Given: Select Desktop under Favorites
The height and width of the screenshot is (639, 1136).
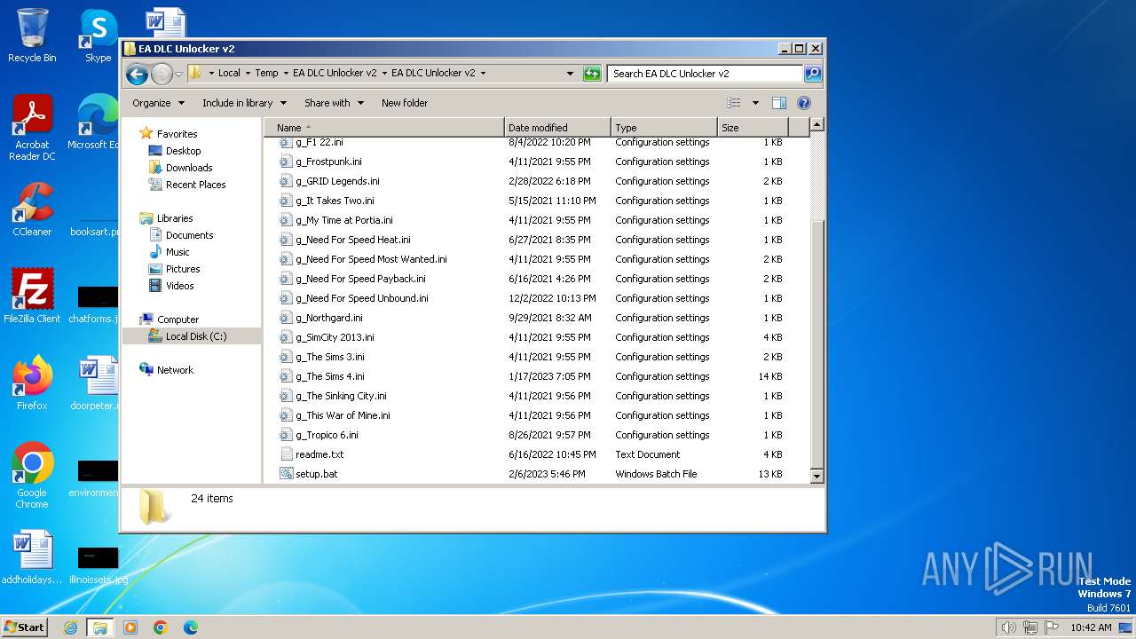Looking at the screenshot, I should (183, 151).
